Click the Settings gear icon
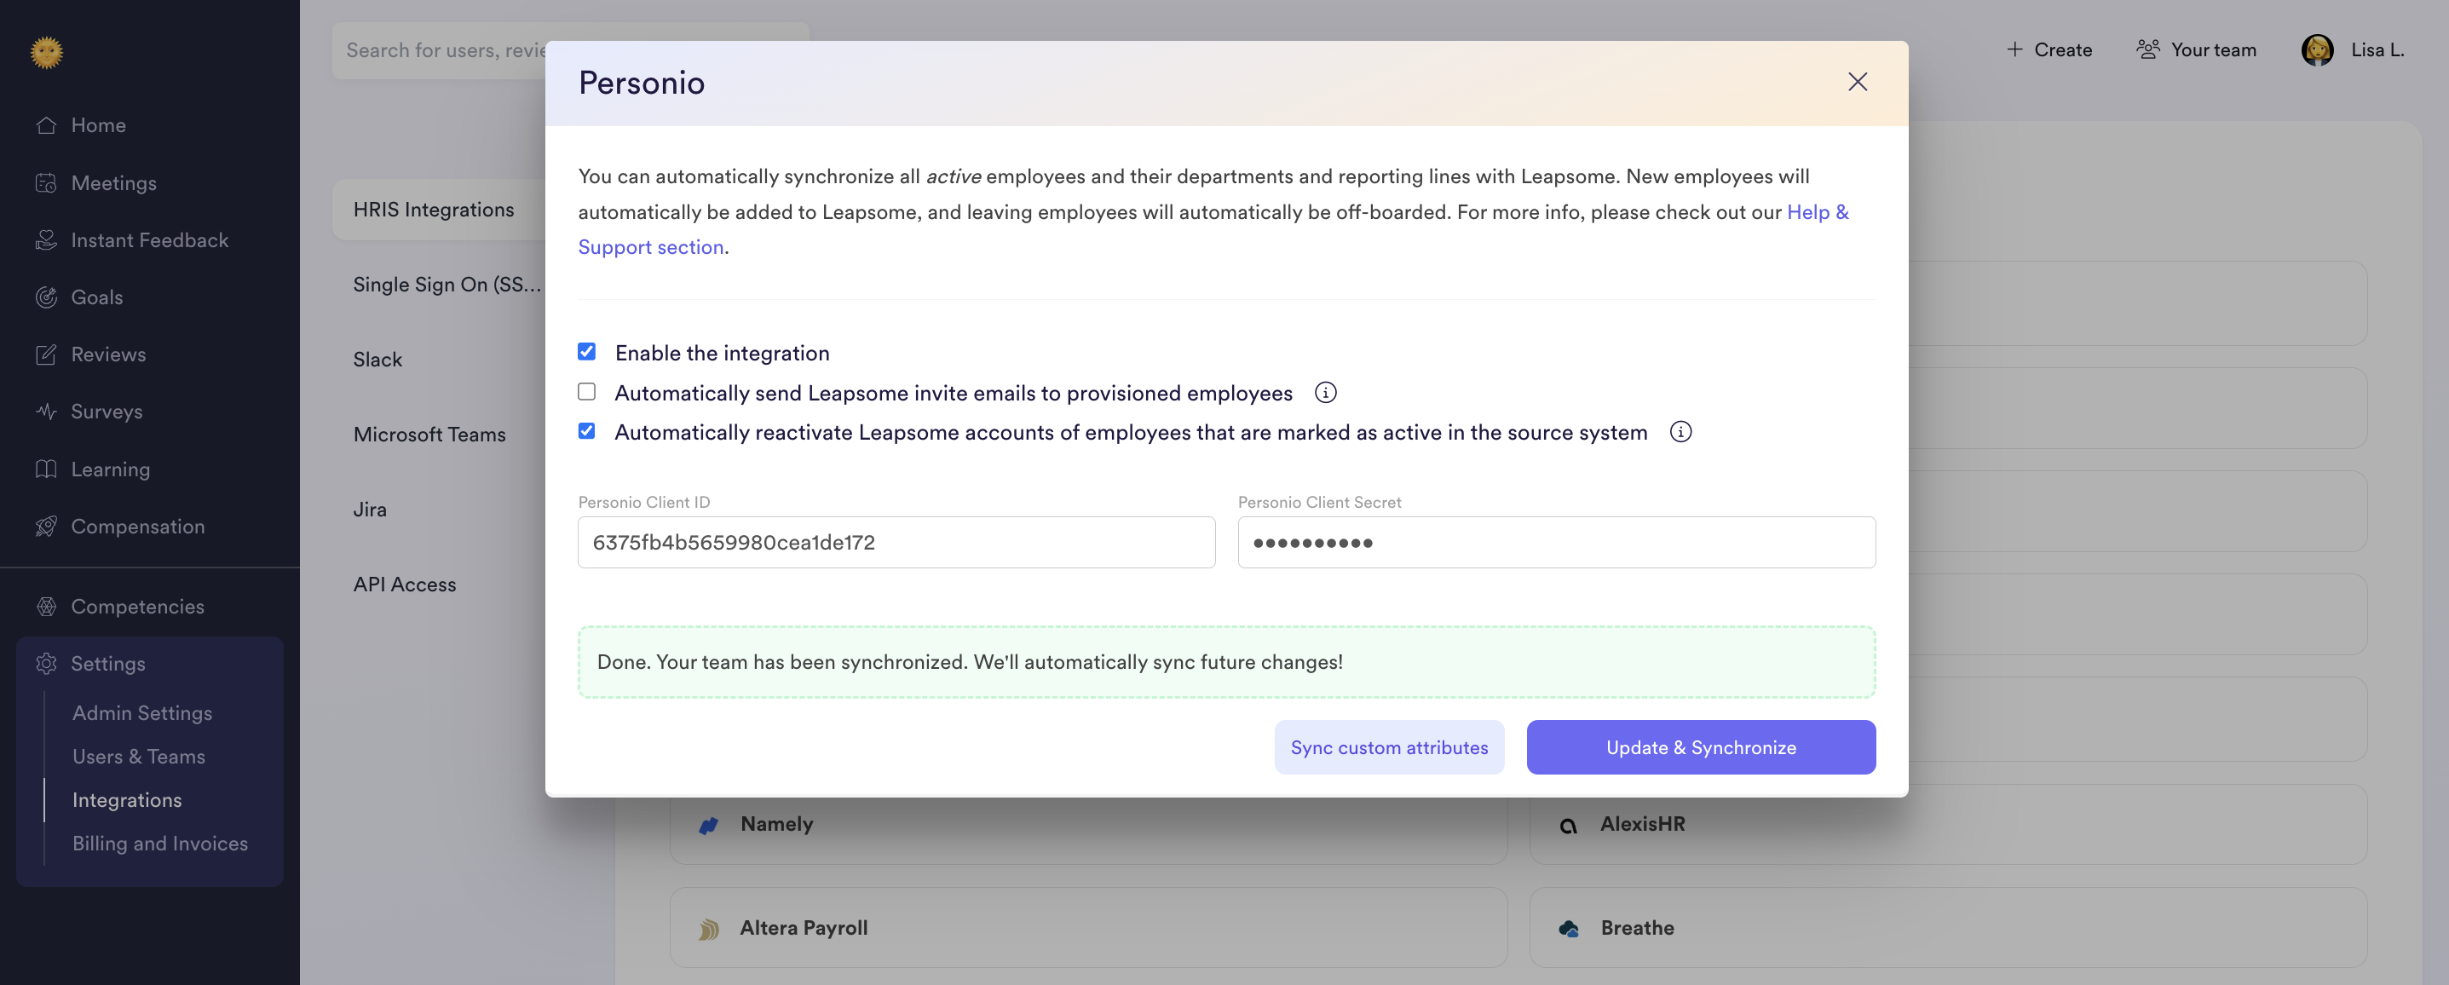2449x985 pixels. pos(46,663)
